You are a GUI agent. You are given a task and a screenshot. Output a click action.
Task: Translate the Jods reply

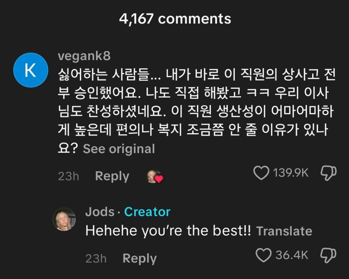(x=284, y=231)
